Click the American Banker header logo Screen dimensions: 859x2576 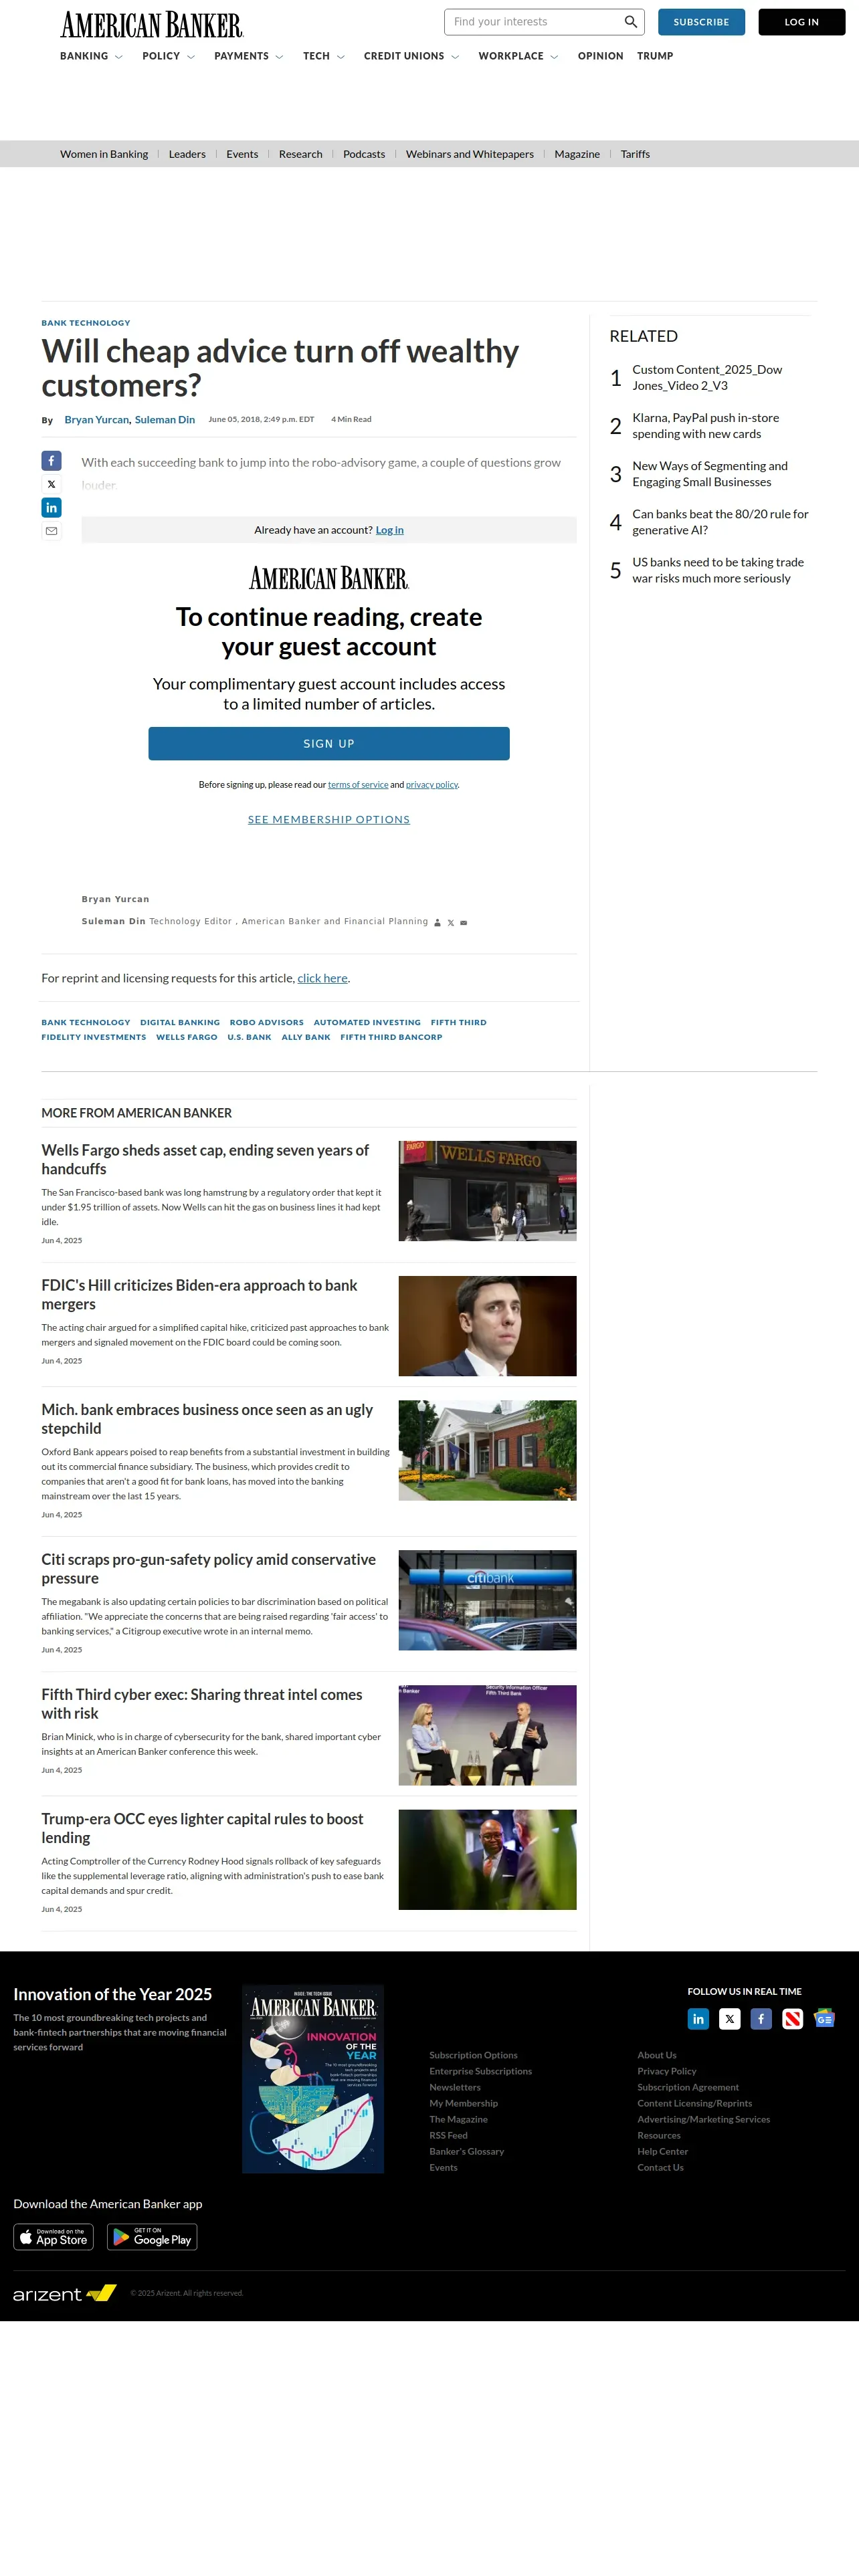click(152, 25)
